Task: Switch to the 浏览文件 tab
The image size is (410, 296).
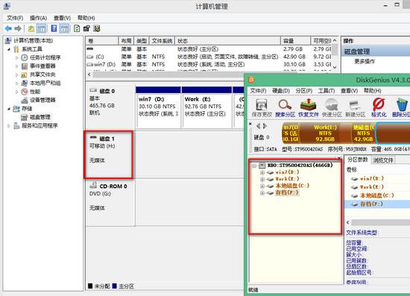Action: 383,160
